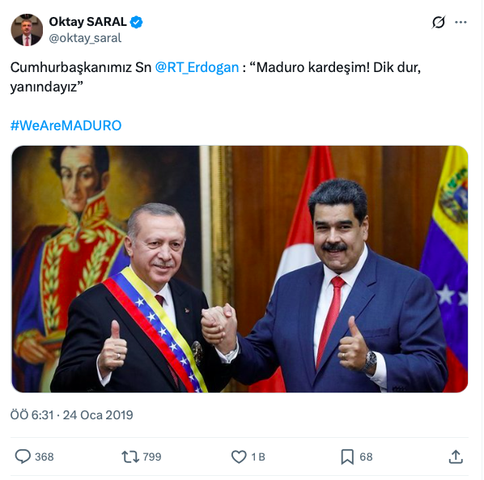Click the Grok slashed-circle icon
This screenshot has height=480, width=484.
click(439, 22)
